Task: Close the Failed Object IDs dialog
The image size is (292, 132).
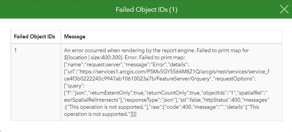Action: [284, 9]
